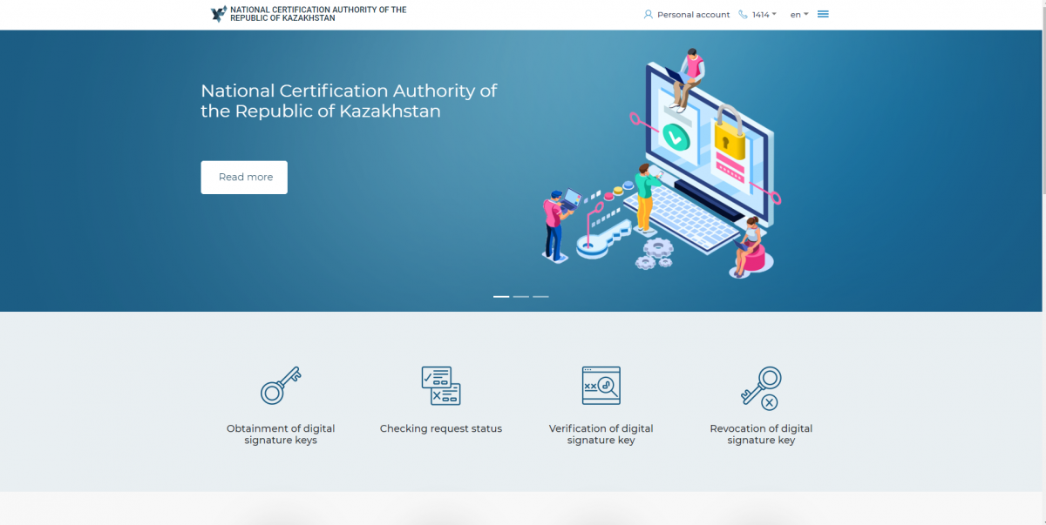
Task: Expand the 1414 phone dropdown
Action: (x=764, y=15)
